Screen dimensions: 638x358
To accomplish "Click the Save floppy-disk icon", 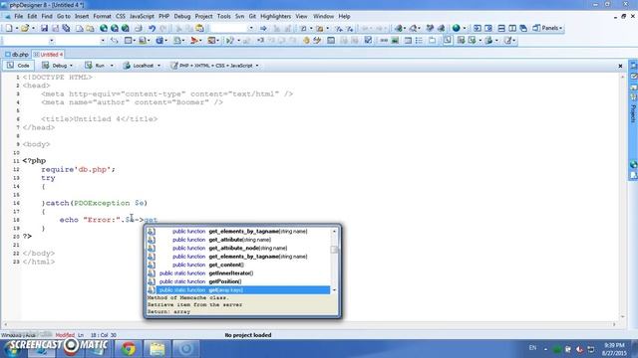I will click(44, 28).
